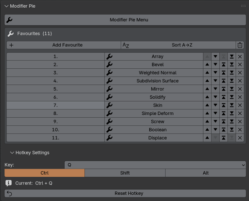Remove Screw from favourites

[x=240, y=122]
